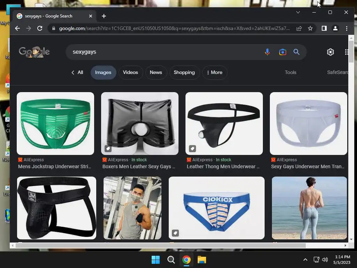
Task: Open the CIOKICX blue jockstrap thumbnail
Action: click(x=217, y=208)
